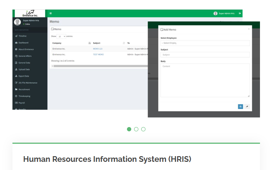Viewport: 271px width, 170px height.
Task: Open Timekeeping in the sidebar
Action: coord(25,96)
